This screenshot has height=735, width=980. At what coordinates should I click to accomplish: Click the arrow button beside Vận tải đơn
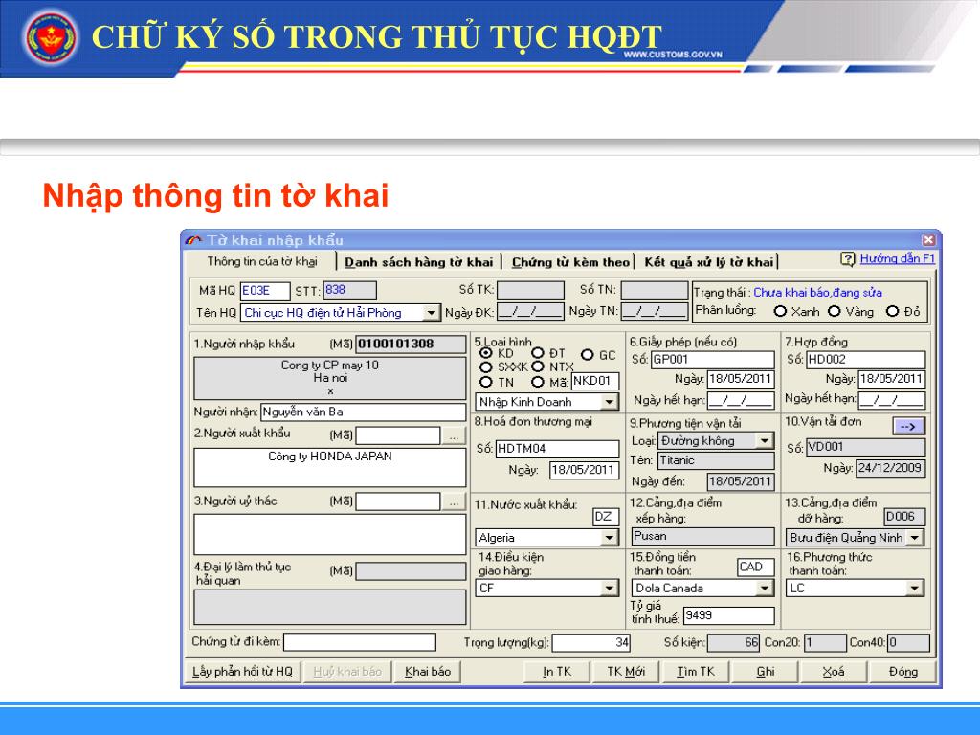[909, 426]
